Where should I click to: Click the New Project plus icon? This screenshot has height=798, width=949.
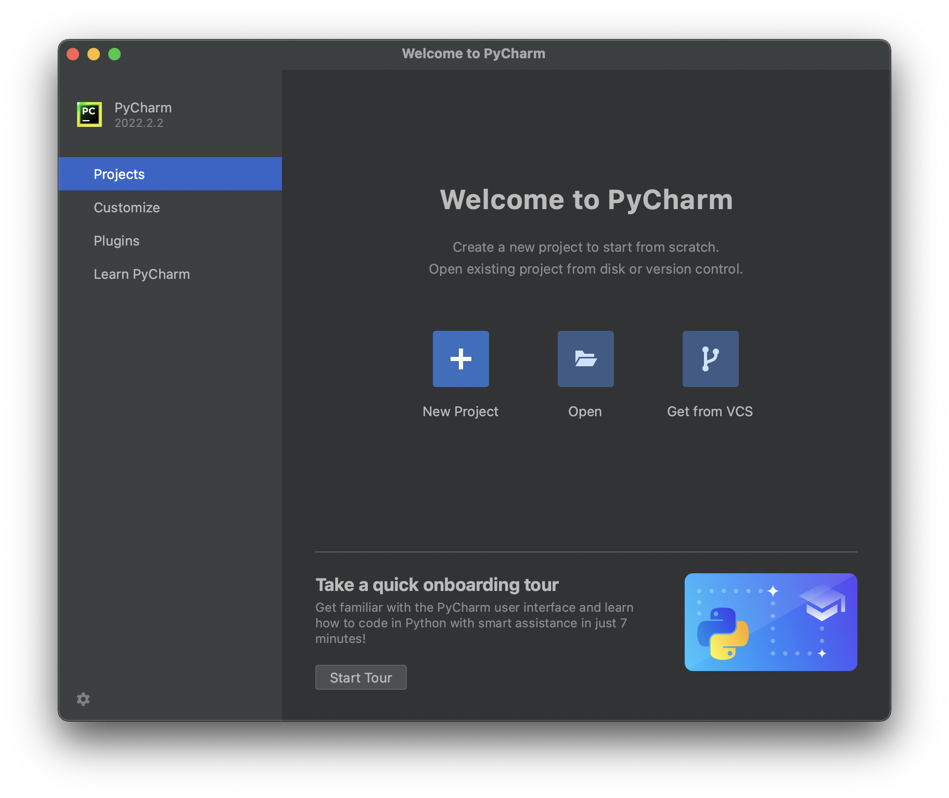tap(460, 359)
